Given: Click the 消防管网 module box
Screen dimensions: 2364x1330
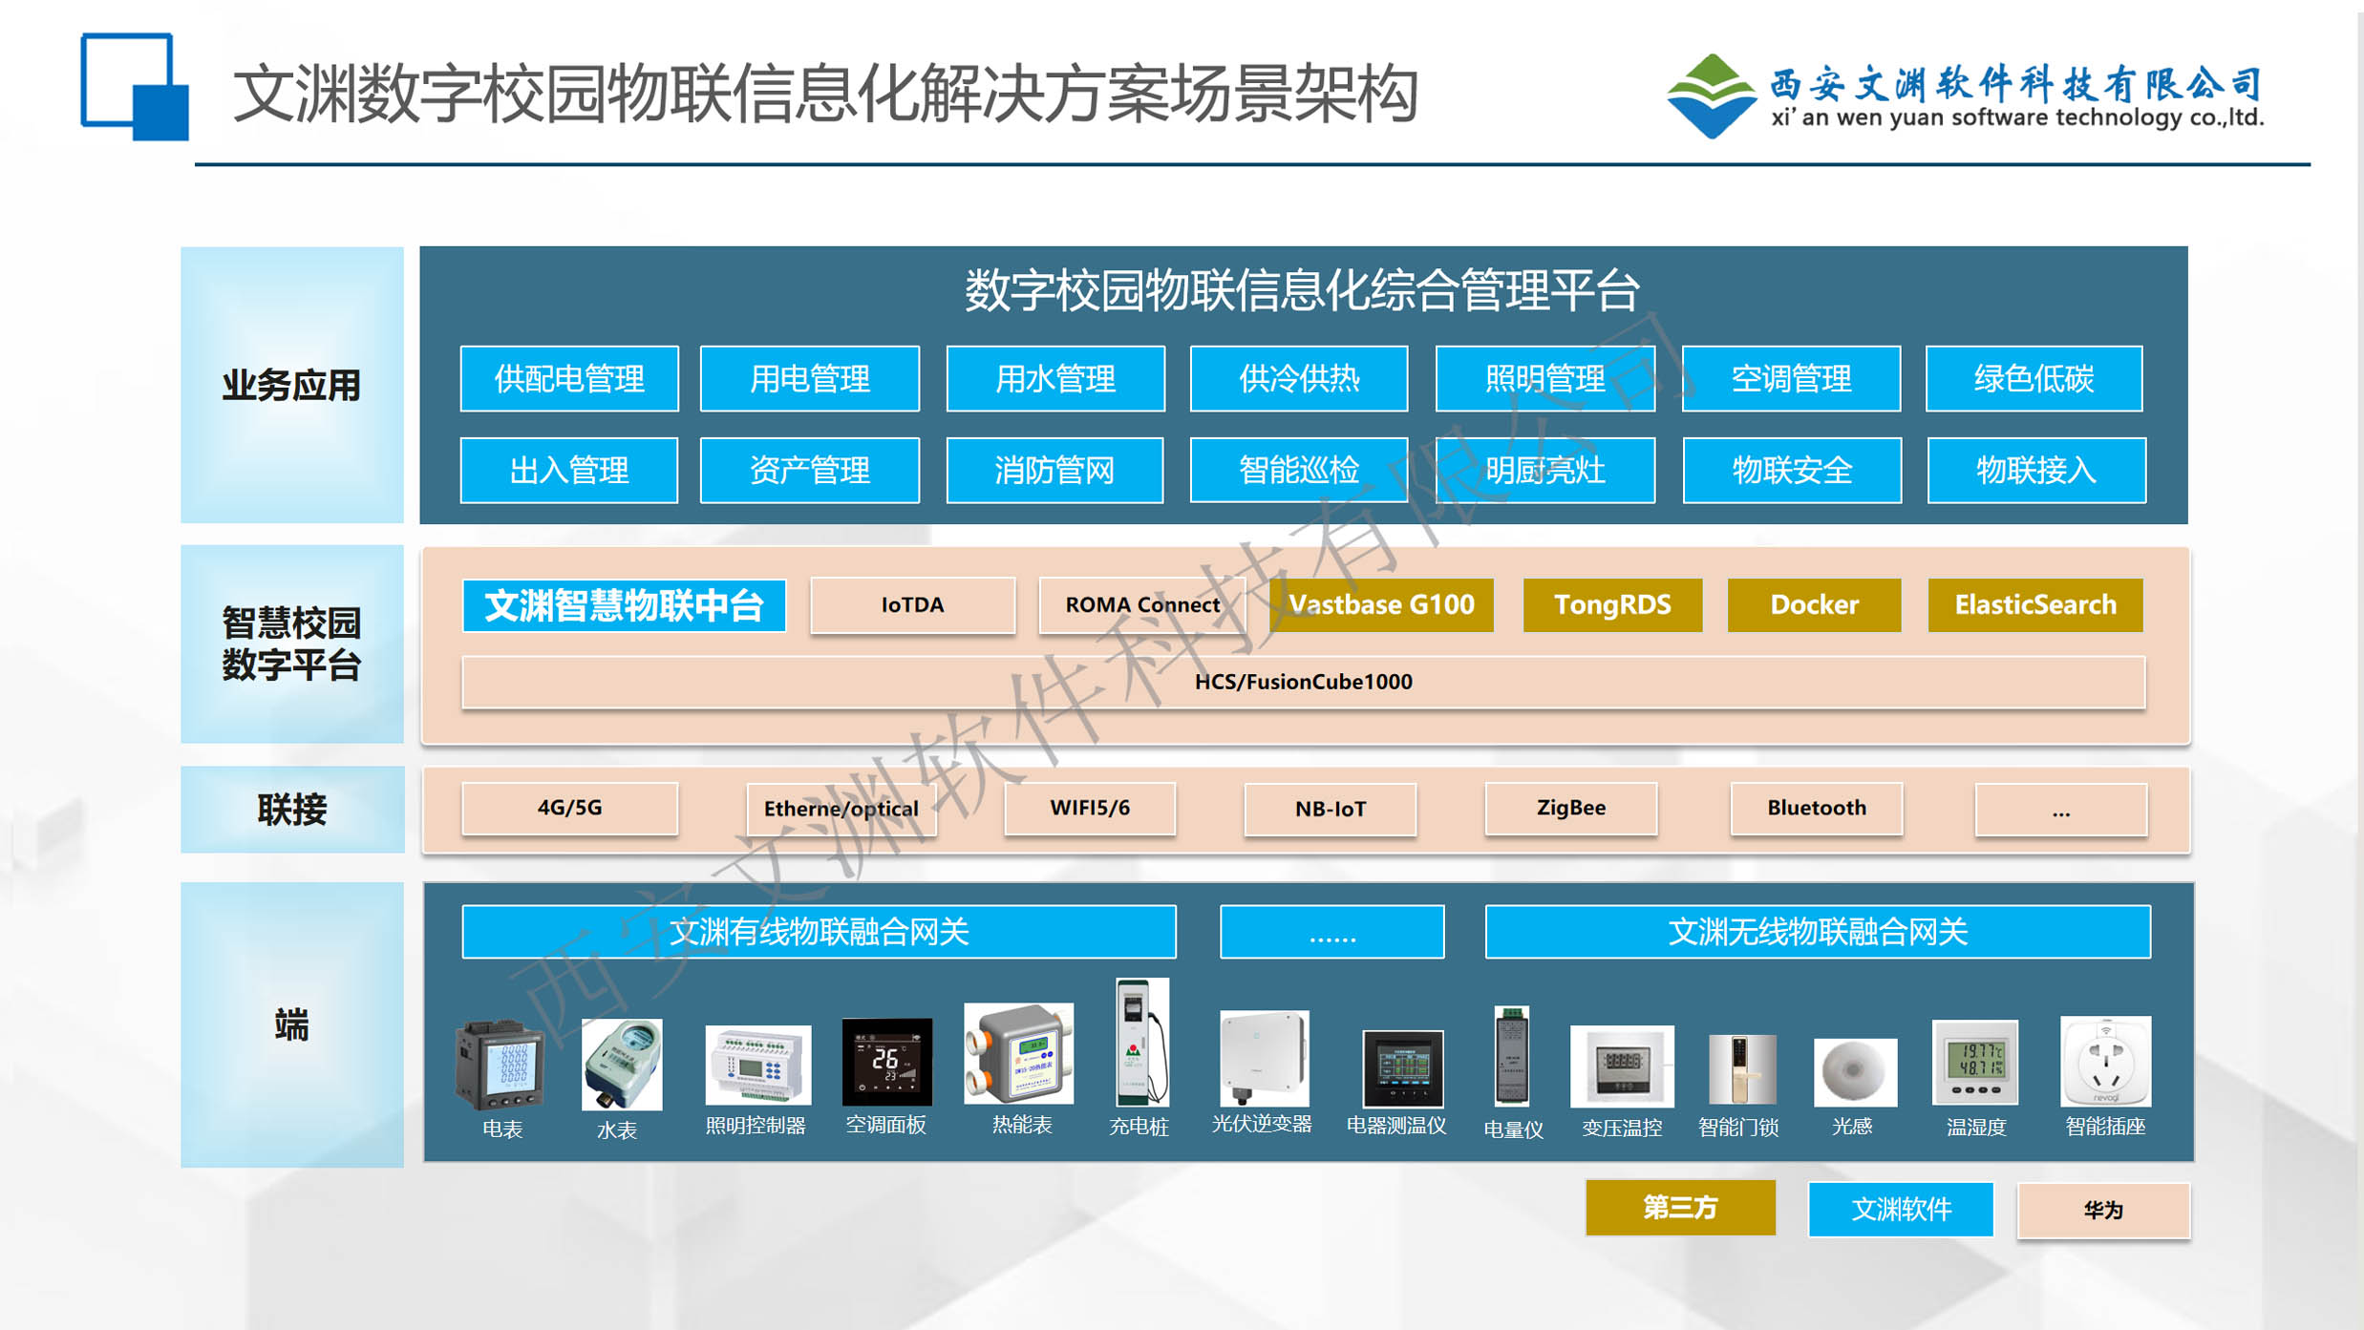Looking at the screenshot, I should 1054,470.
